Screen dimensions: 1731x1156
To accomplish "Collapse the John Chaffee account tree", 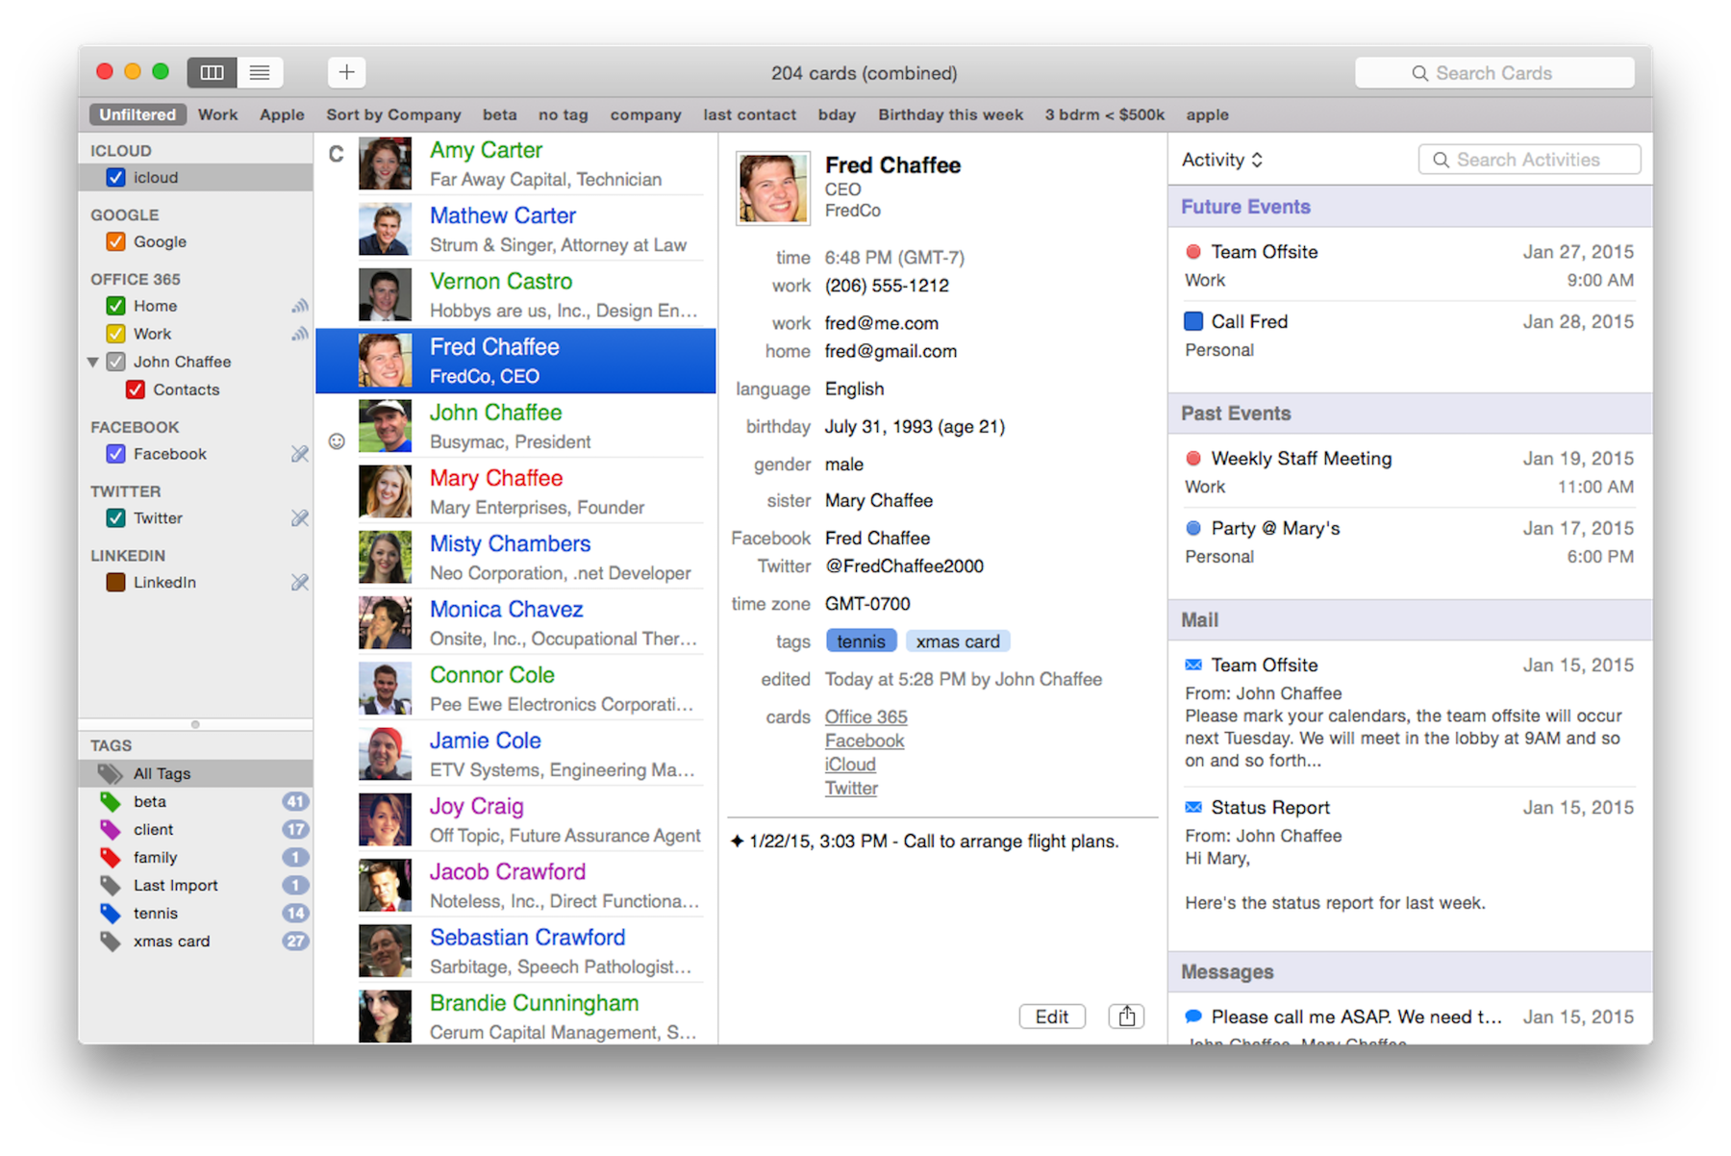I will tap(93, 362).
